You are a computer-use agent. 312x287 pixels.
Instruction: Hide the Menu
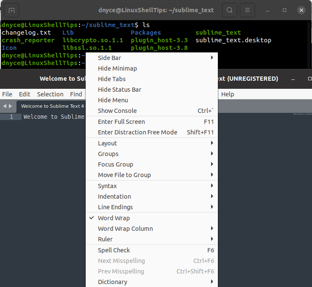point(152,100)
